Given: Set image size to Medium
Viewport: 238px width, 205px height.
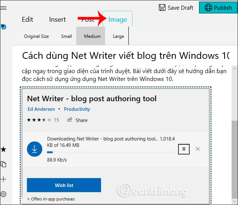Looking at the screenshot, I should (x=90, y=36).
